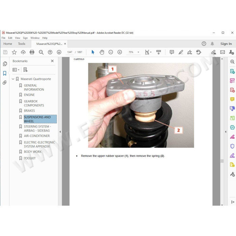Close the Bookmarks panel
This screenshot has height=236, width=236.
52,61
